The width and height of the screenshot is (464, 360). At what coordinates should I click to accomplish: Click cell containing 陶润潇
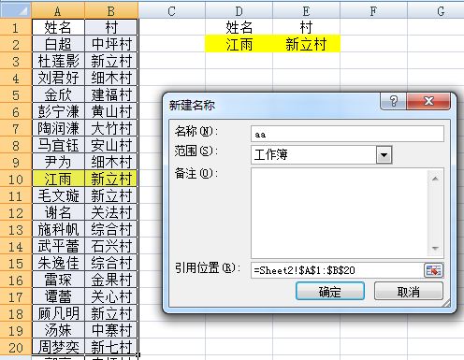[x=58, y=128]
